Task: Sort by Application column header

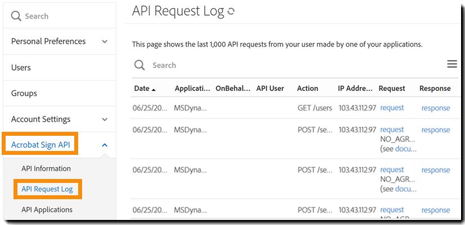Action: point(192,89)
